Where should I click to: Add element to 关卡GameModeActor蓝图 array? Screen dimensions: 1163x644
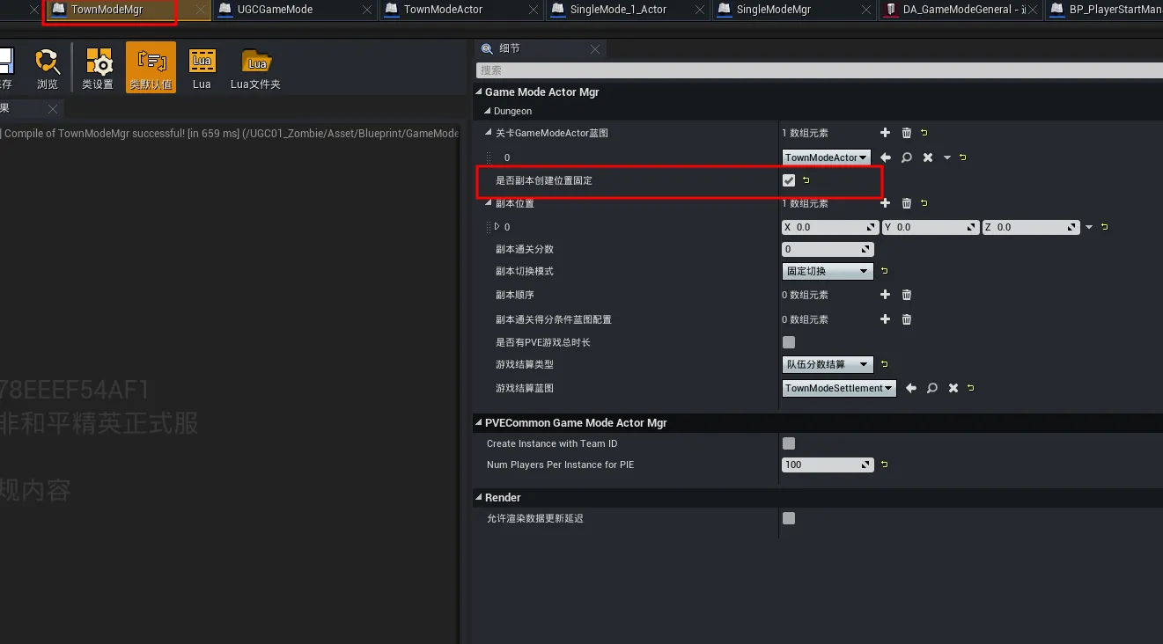[886, 133]
